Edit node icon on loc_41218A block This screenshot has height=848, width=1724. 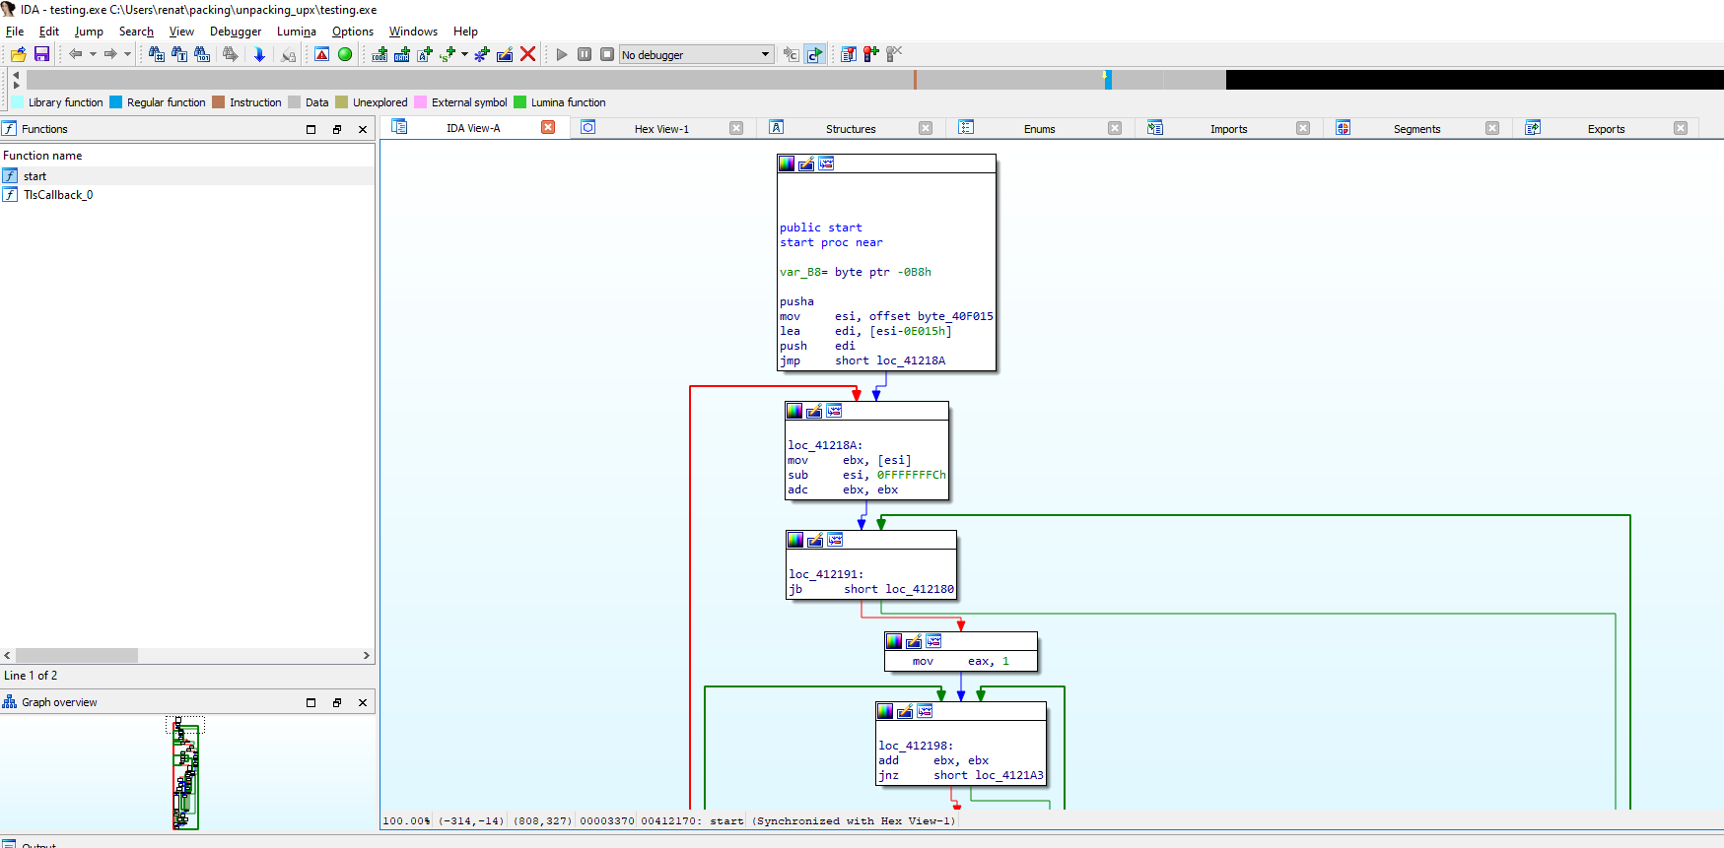[x=814, y=411]
